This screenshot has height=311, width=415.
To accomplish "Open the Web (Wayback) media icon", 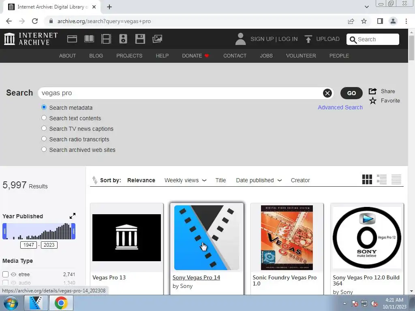I will (72, 39).
